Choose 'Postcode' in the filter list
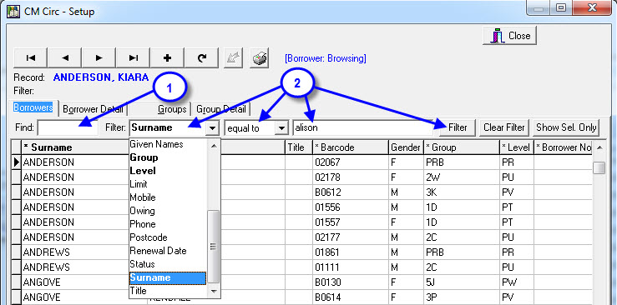Image resolution: width=617 pixels, height=305 pixels. [168, 237]
